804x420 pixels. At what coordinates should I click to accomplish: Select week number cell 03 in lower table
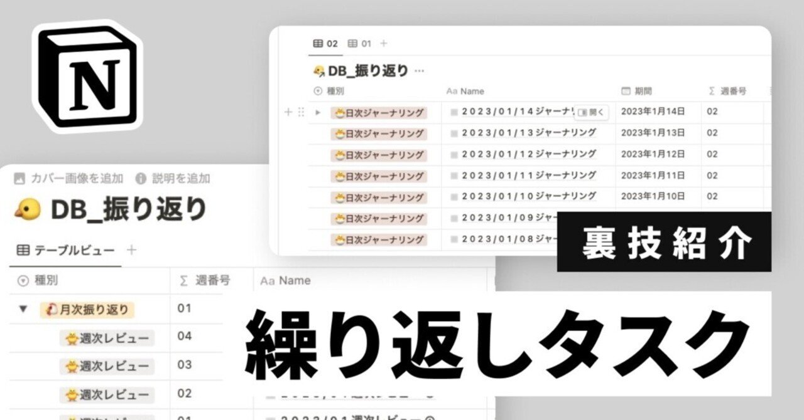184,365
